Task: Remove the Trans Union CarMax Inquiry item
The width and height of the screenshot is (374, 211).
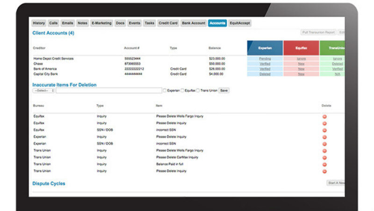Action: pos(324,157)
